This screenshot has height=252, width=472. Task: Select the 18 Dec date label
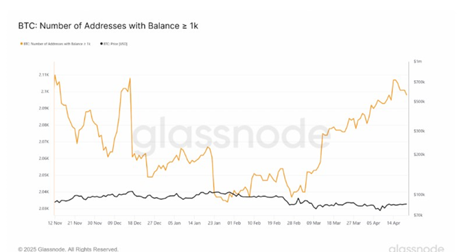coord(134,223)
